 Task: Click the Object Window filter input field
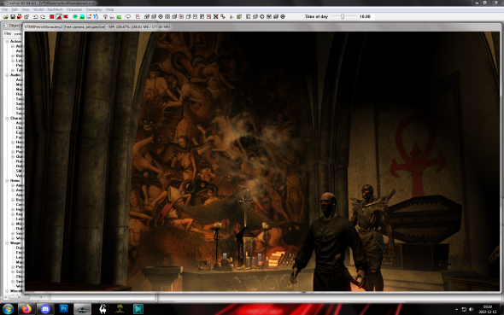point(18,33)
